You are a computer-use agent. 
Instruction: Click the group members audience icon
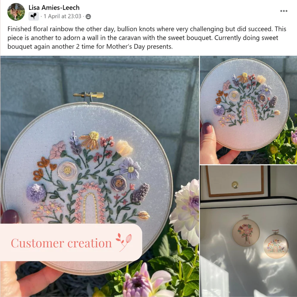click(x=88, y=17)
